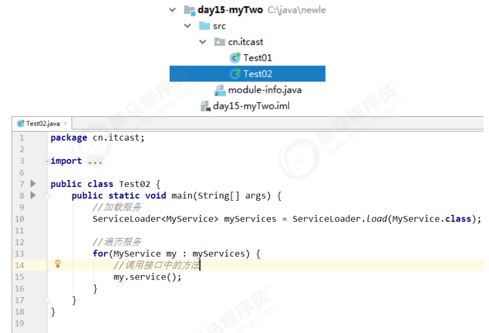Open the yellow light bulb intention actions

click(57, 264)
